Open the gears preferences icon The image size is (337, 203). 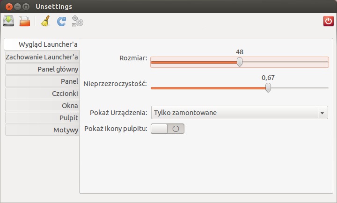[x=77, y=21]
